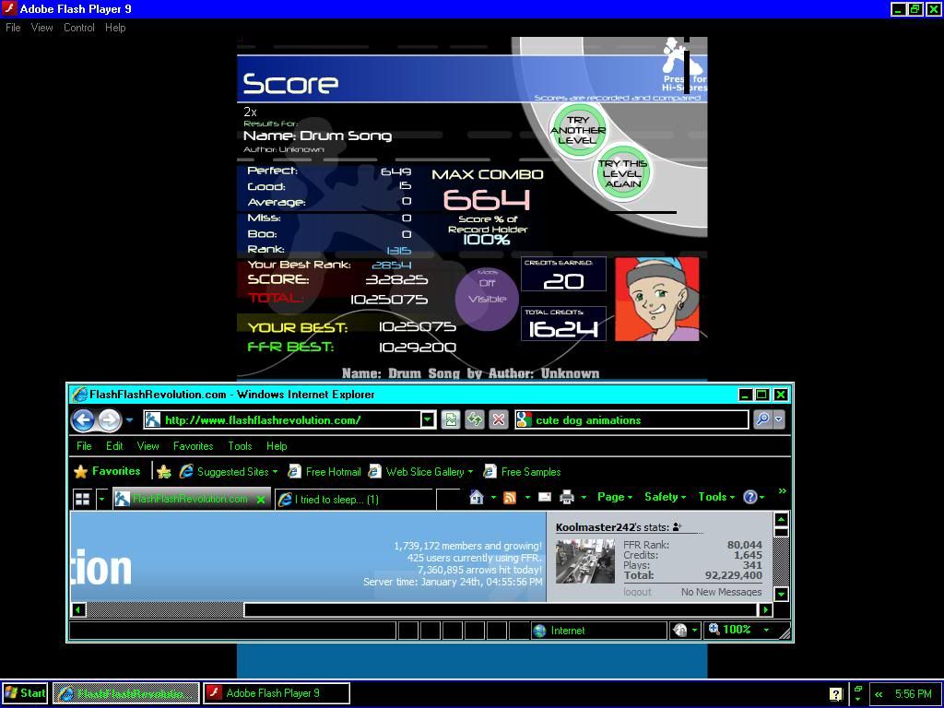Click the RSS feeds icon

[x=509, y=497]
